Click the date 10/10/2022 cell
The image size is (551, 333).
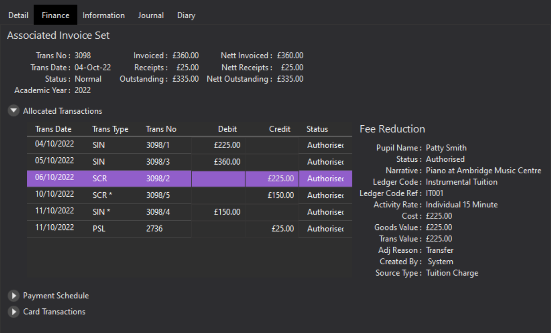(x=55, y=194)
